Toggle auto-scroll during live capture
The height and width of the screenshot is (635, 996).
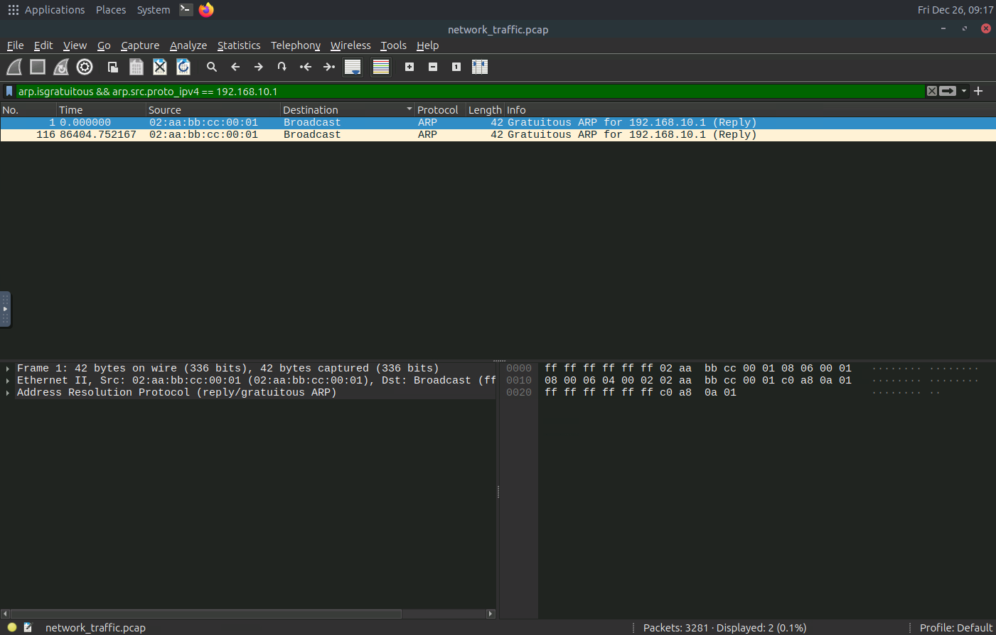353,67
